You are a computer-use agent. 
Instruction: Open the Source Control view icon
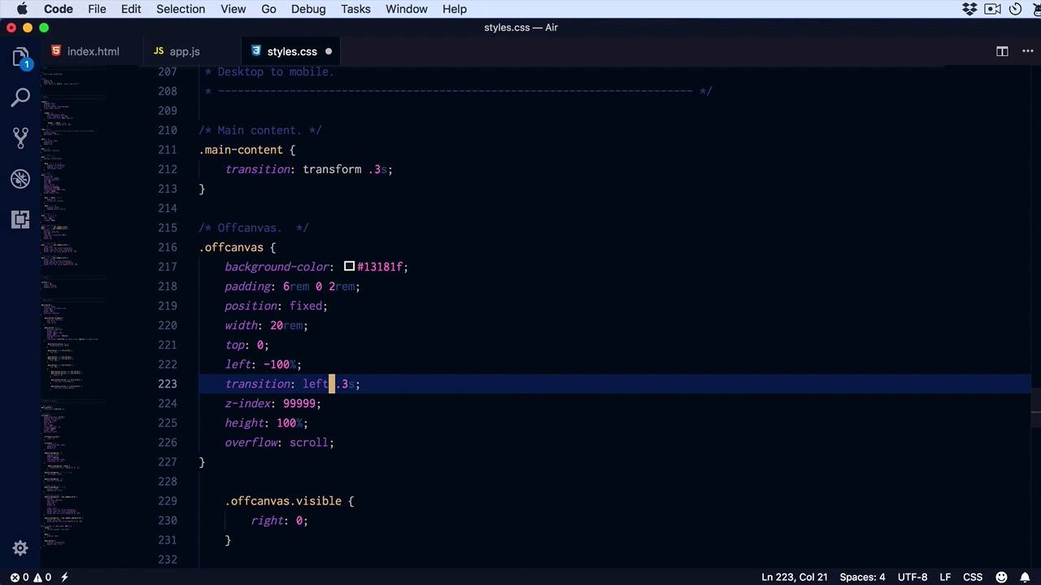pos(21,138)
